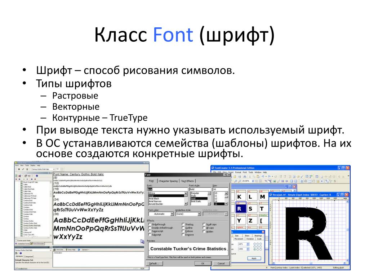369x276 pixels.
Task: Click the OK button in Font dialog
Action: pos(203,263)
